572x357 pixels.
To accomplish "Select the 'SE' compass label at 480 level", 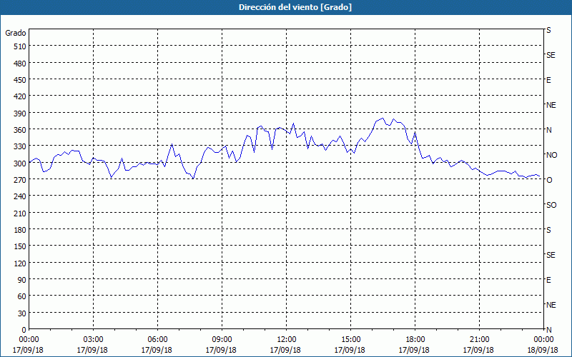I will click(551, 55).
